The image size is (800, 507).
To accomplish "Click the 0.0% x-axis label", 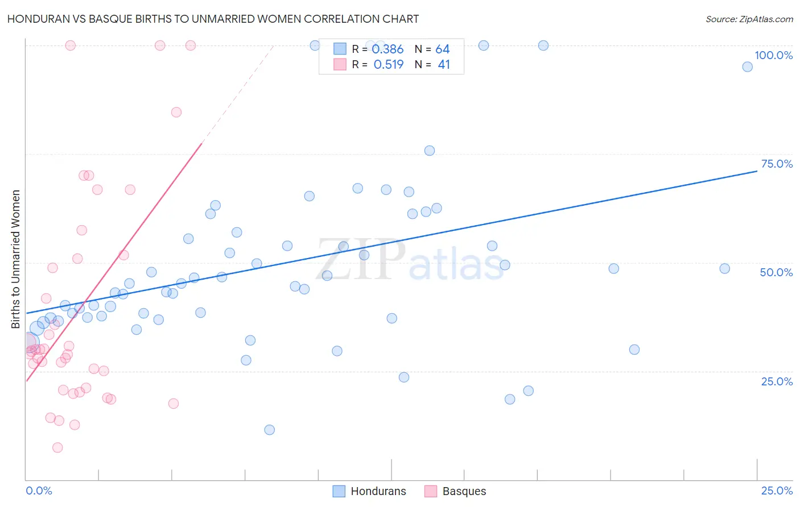I will point(39,491).
